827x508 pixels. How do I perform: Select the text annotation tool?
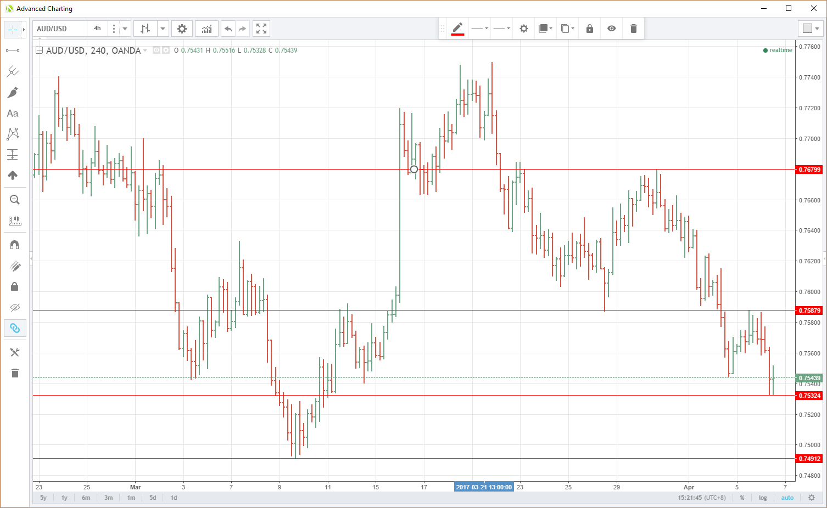point(13,113)
